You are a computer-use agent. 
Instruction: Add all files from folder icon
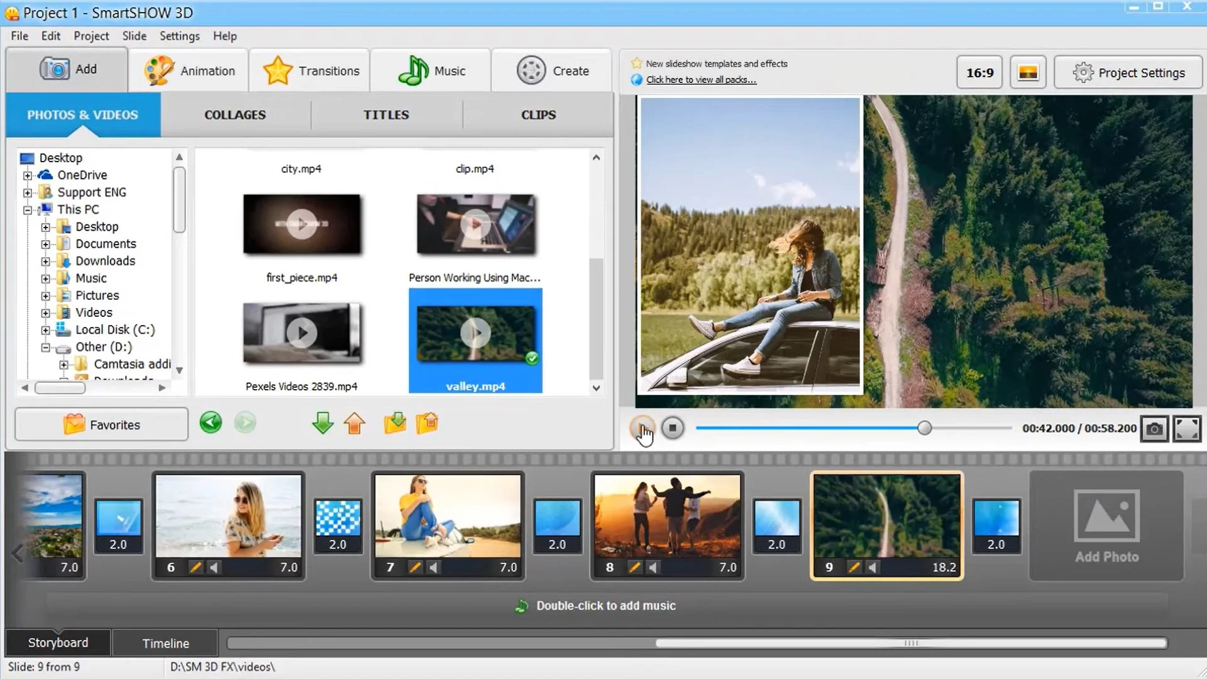[395, 423]
